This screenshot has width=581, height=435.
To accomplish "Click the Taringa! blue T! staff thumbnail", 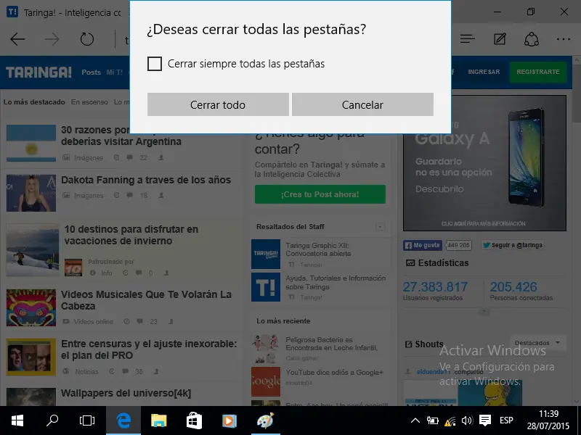I will pos(266,287).
